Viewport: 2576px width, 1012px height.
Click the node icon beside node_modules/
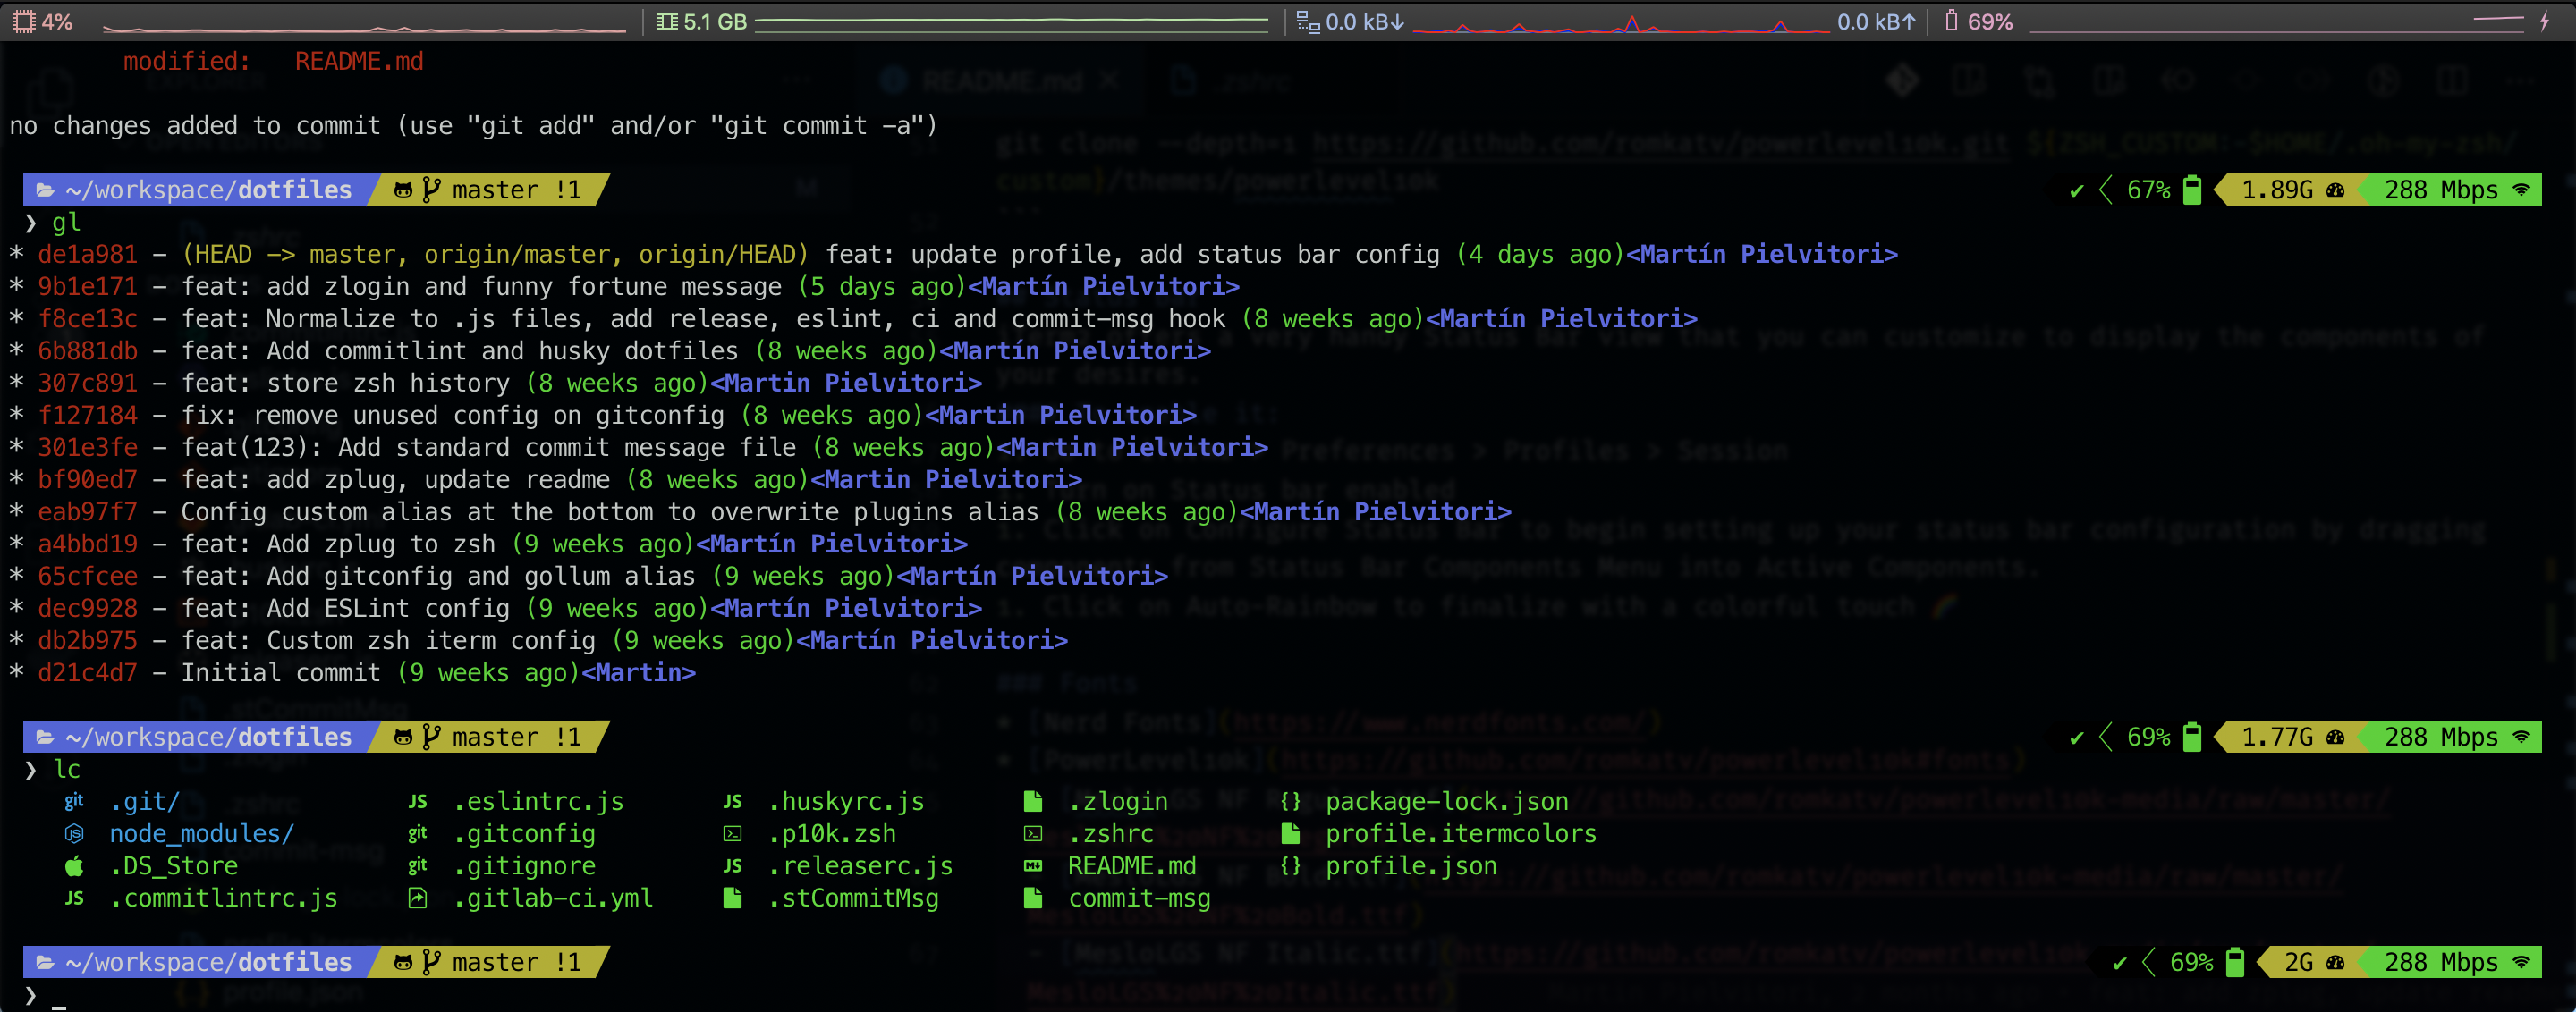coord(74,833)
